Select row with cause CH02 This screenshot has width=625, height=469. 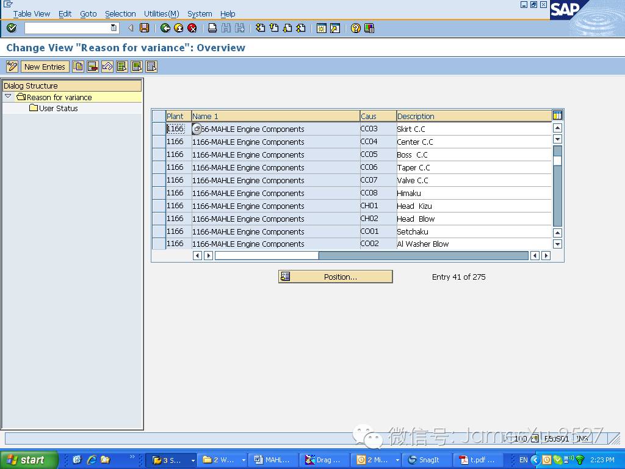[x=159, y=219]
